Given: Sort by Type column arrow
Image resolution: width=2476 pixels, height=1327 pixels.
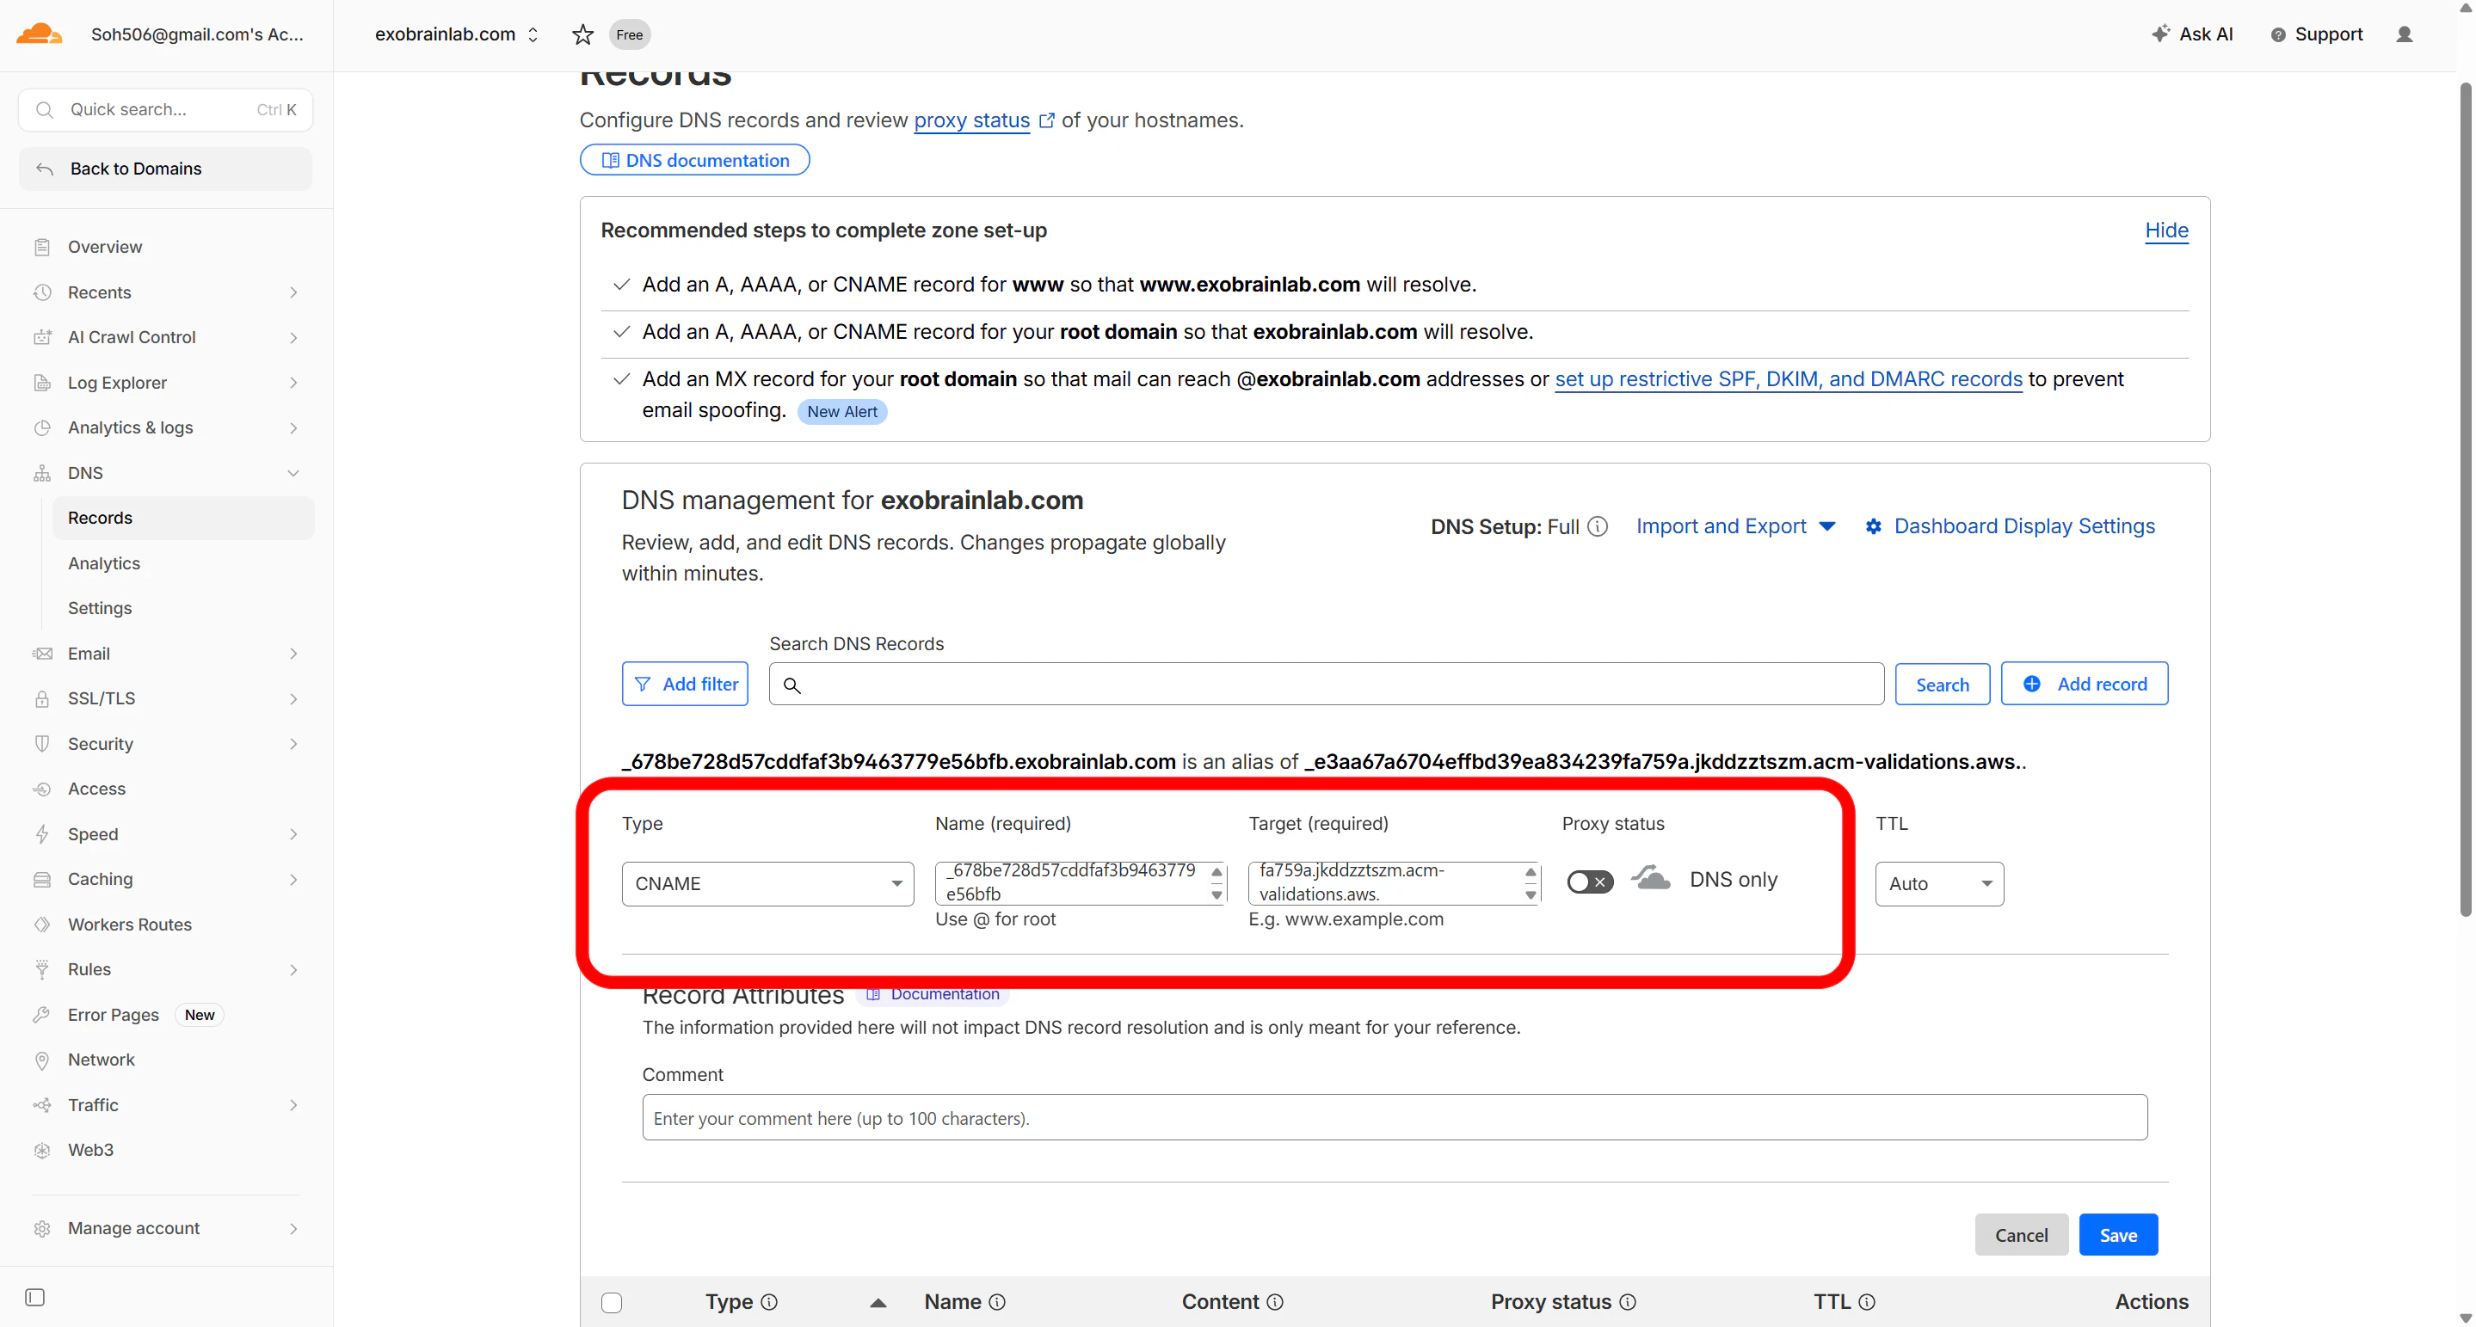Looking at the screenshot, I should tap(877, 1303).
